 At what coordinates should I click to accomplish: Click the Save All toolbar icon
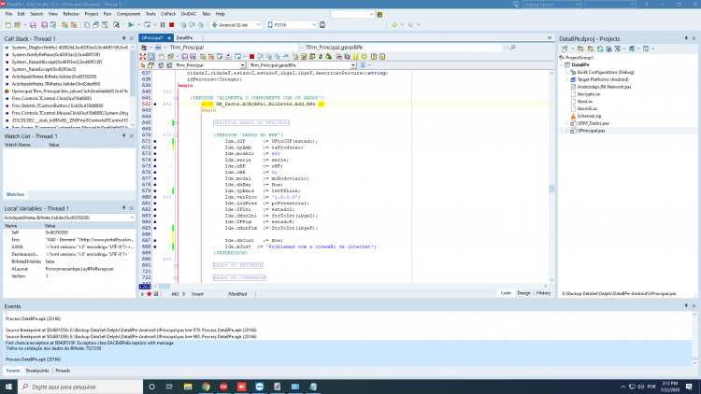coord(44,25)
